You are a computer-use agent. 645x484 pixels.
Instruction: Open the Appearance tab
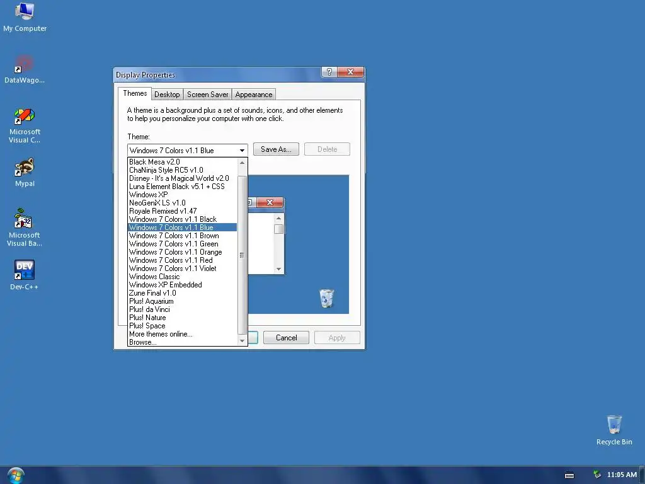[254, 95]
